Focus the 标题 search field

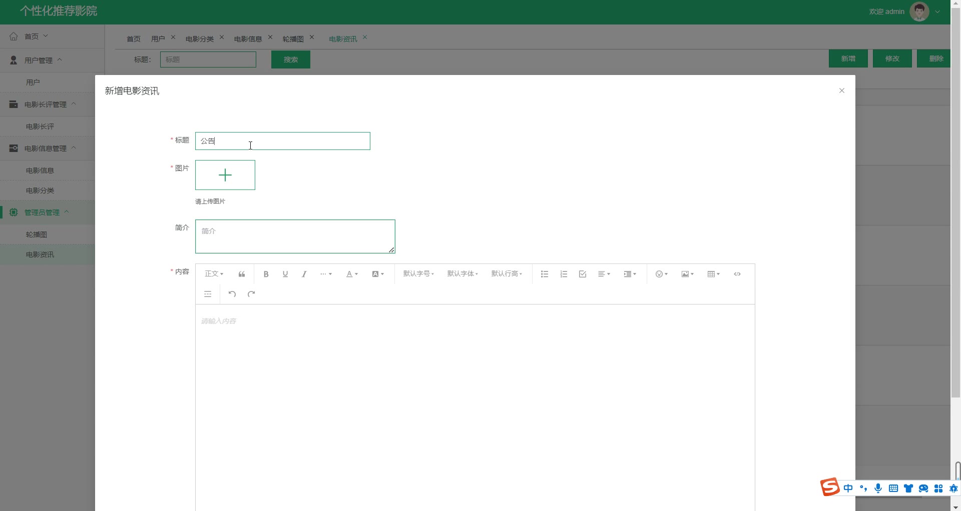click(208, 59)
